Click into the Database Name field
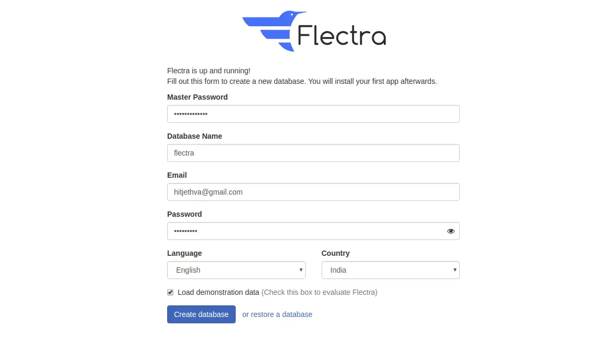 (x=313, y=153)
